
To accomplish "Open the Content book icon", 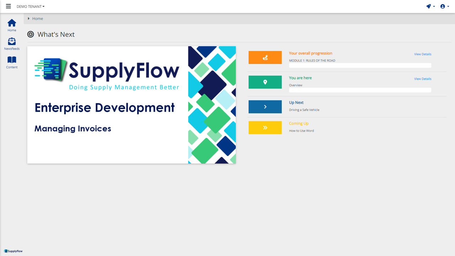I will [x=12, y=60].
